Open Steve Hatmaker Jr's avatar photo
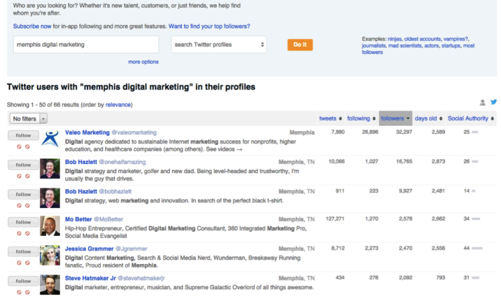This screenshot has width=501, height=299. click(50, 285)
